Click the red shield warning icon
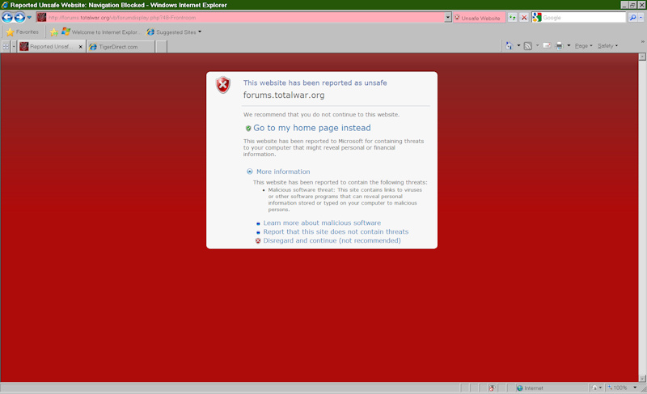647x394 pixels. 223,85
